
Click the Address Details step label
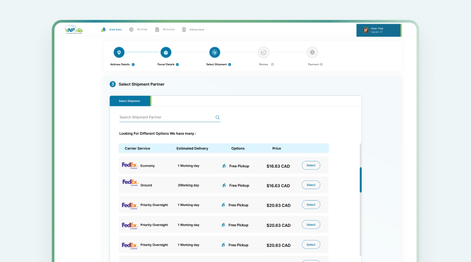click(120, 64)
